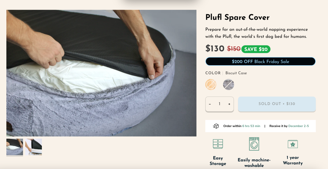This screenshot has height=169, width=328.
Task: Open the first product thumbnail
Action: tap(15, 147)
